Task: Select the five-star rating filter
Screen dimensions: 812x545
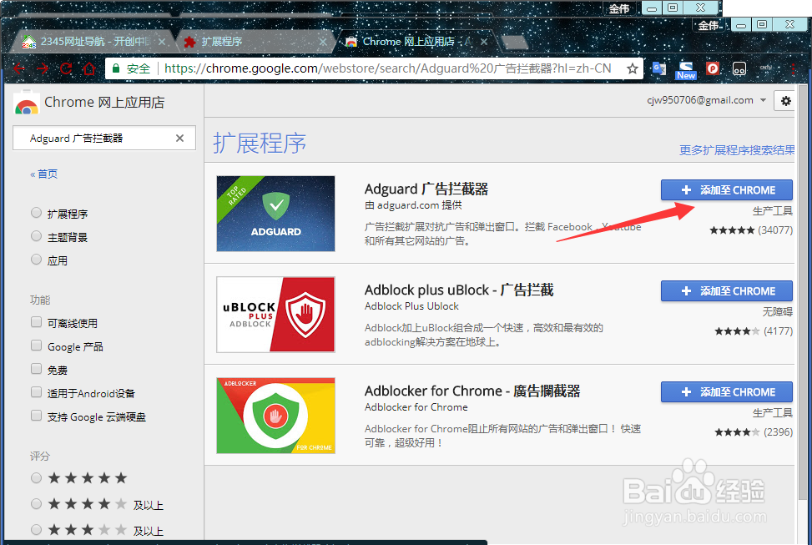Action: point(36,477)
